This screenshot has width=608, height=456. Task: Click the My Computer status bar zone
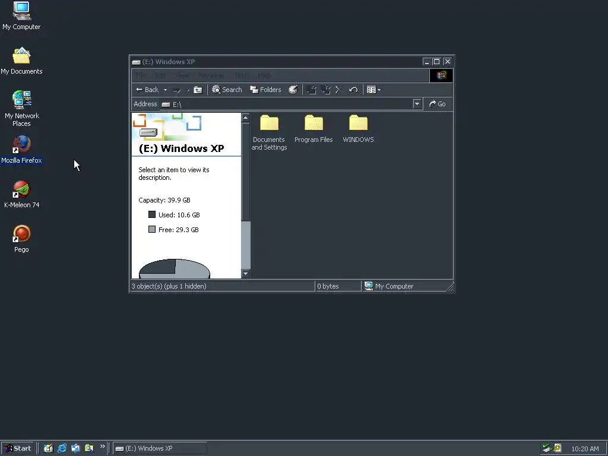pos(405,286)
